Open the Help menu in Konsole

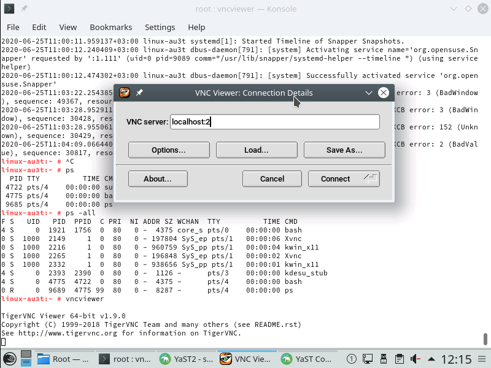[196, 27]
